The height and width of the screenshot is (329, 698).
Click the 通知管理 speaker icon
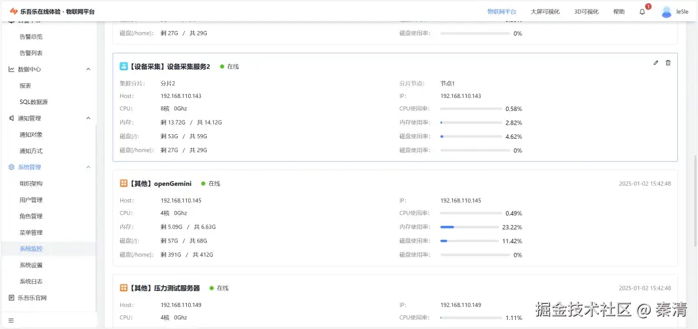[12, 118]
